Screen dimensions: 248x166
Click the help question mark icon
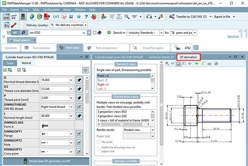click(86, 16)
